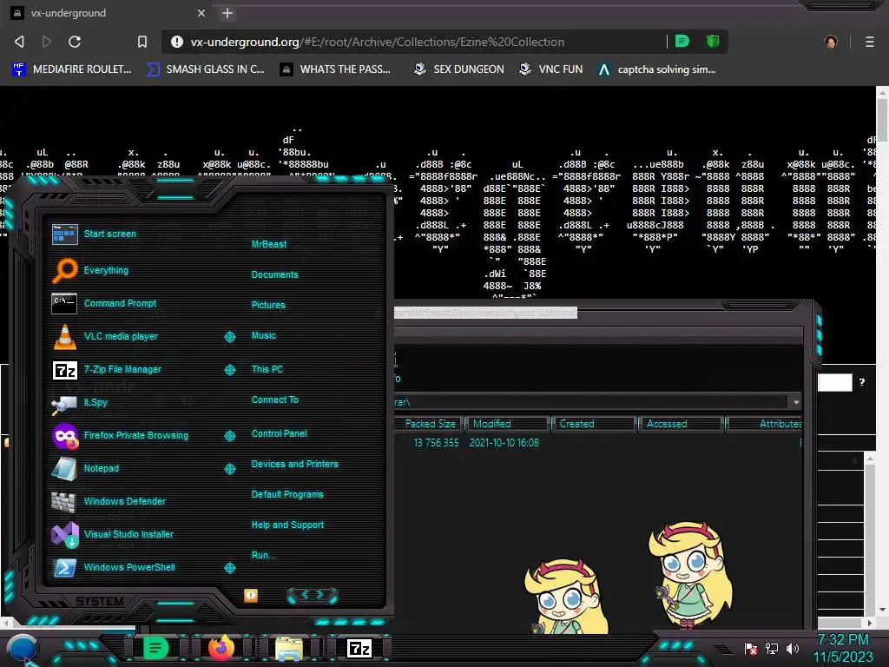Screen dimensions: 889x667
Task: Click the green speech bubble icon in address bar
Action: (x=682, y=41)
